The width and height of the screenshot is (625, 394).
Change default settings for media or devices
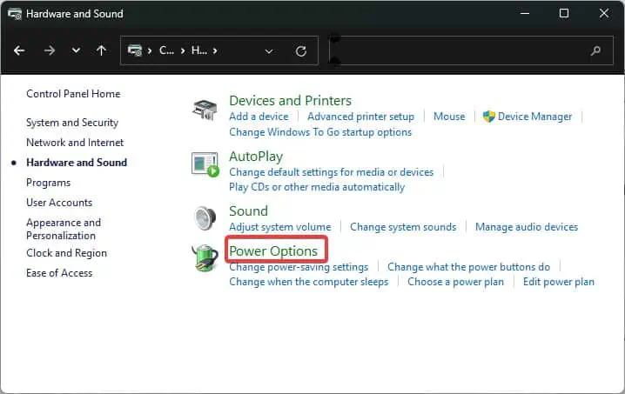(x=332, y=172)
